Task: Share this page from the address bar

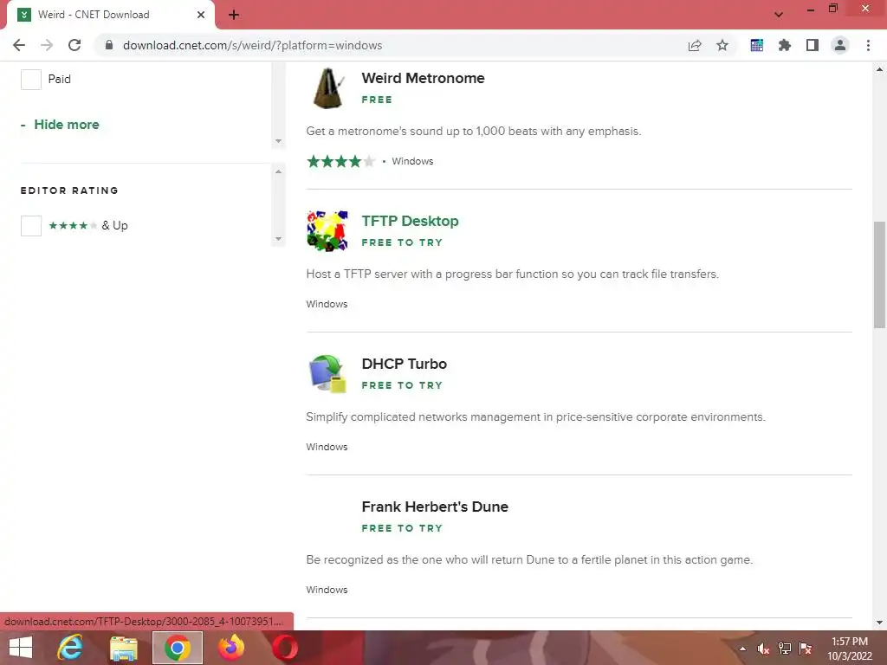Action: coord(695,45)
